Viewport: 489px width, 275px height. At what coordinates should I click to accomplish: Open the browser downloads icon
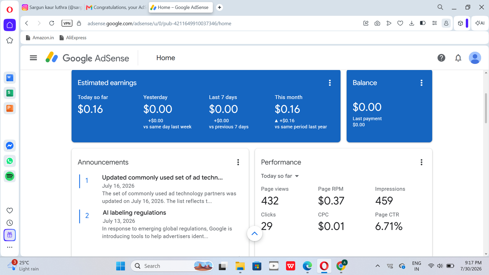pyautogui.click(x=412, y=23)
